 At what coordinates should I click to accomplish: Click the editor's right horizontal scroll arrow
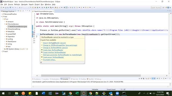click(167, 75)
